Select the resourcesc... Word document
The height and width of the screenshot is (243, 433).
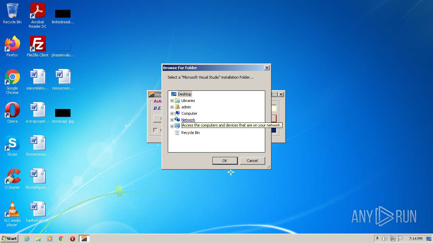click(63, 80)
